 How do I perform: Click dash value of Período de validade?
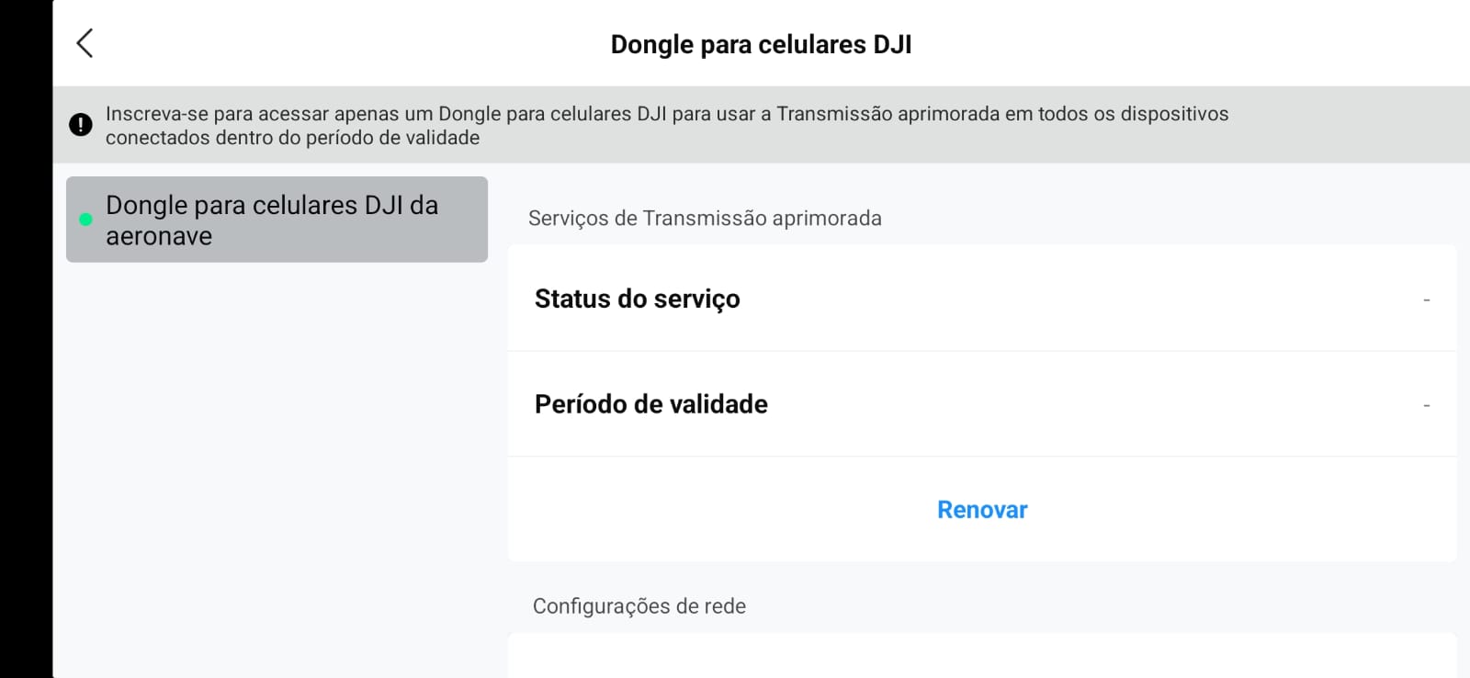(1426, 405)
